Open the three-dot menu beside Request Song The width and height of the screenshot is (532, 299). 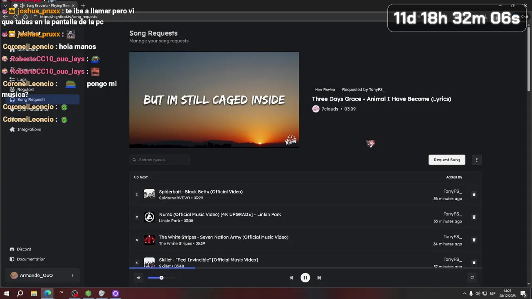pos(477,160)
